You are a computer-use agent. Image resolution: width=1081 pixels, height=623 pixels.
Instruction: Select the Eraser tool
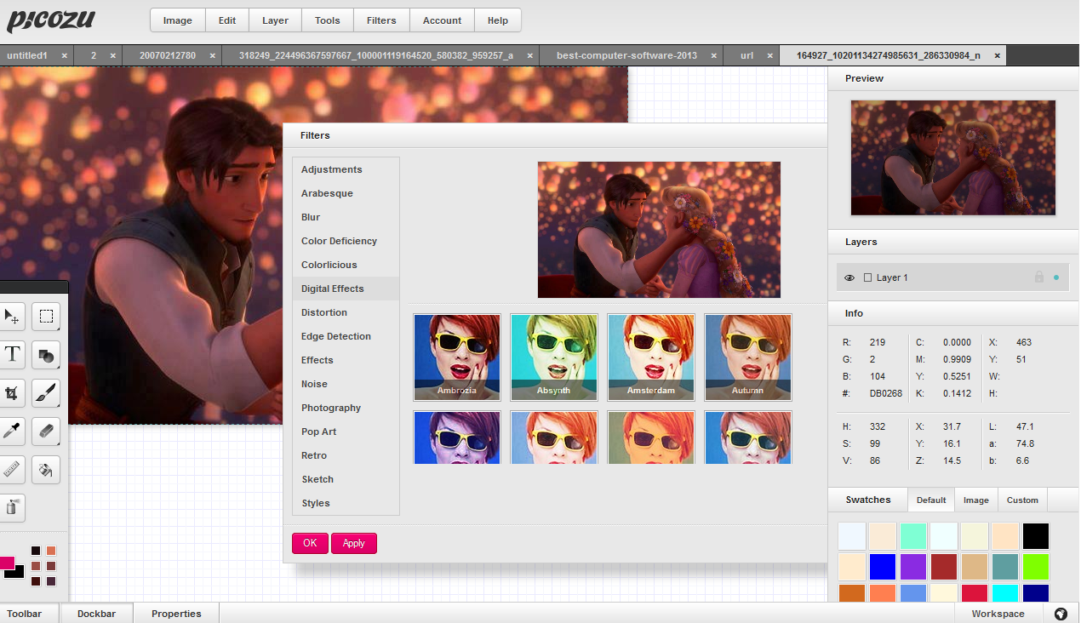point(46,432)
